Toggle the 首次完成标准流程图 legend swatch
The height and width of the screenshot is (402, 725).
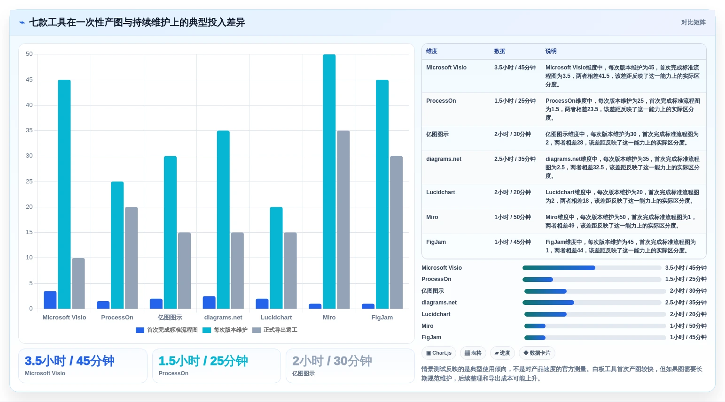pos(140,330)
